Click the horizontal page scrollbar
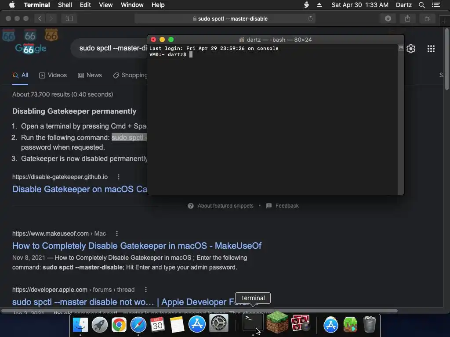450x337 pixels. click(x=200, y=311)
